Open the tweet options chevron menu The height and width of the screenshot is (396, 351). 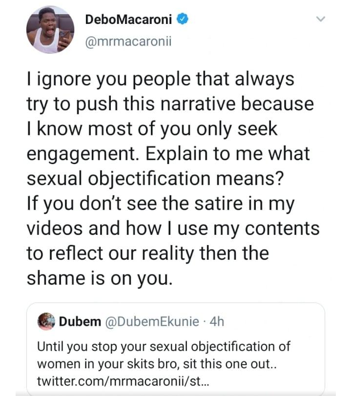(x=320, y=20)
